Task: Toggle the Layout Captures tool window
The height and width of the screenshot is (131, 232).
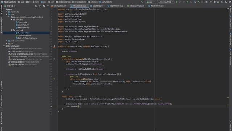Action: coord(1,101)
